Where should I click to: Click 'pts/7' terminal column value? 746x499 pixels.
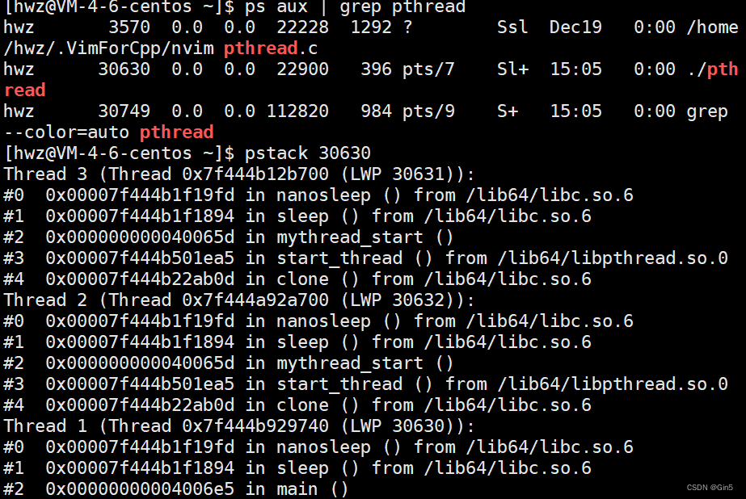pyautogui.click(x=428, y=70)
